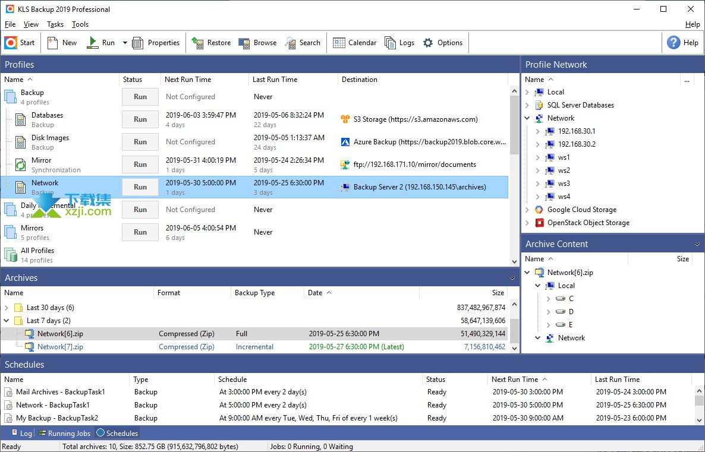Expand drive D in Archive Content
Viewport: 705px width, 452px height.
tap(549, 312)
